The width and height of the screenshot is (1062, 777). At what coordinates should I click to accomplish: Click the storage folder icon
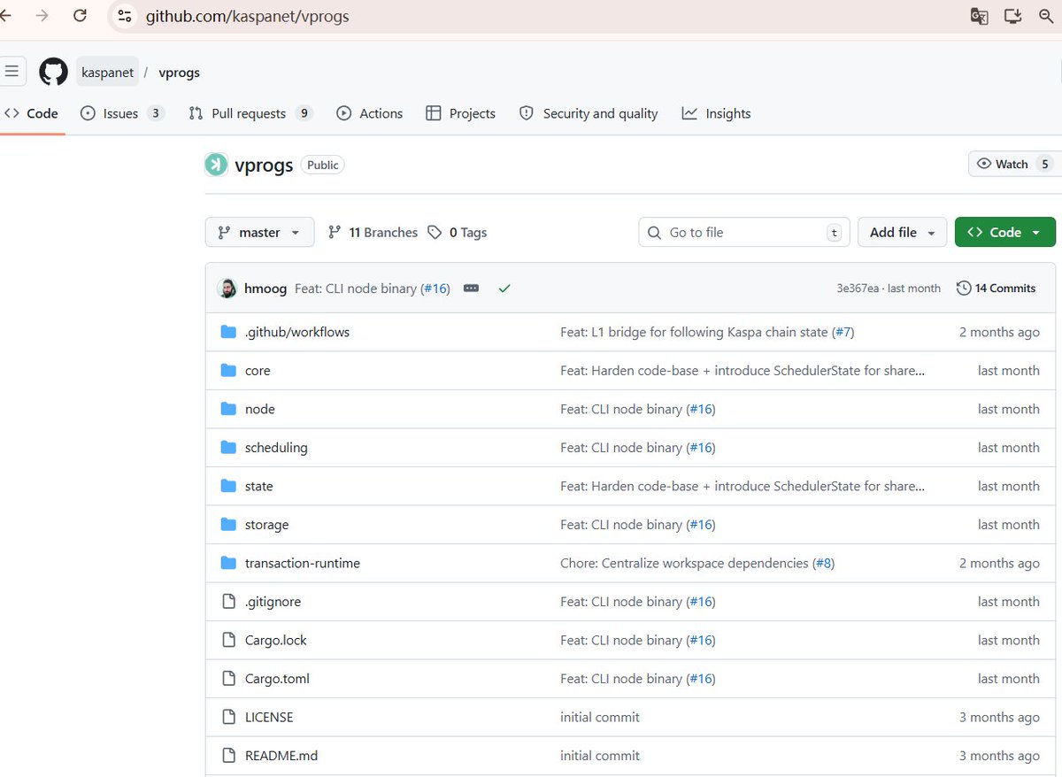228,525
